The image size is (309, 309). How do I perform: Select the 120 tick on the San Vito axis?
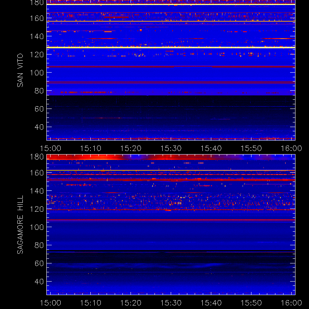(x=37, y=54)
